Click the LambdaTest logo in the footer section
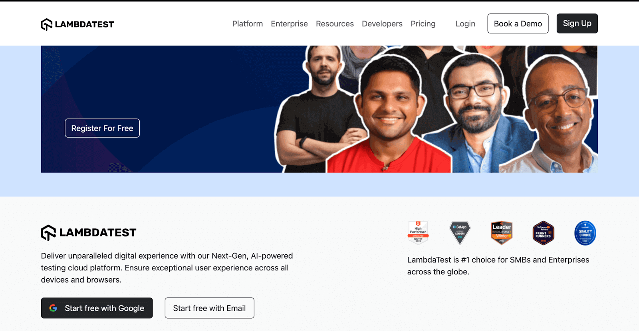639x331 pixels. click(89, 233)
